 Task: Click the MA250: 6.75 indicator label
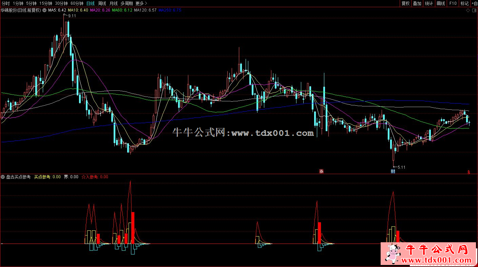point(170,10)
